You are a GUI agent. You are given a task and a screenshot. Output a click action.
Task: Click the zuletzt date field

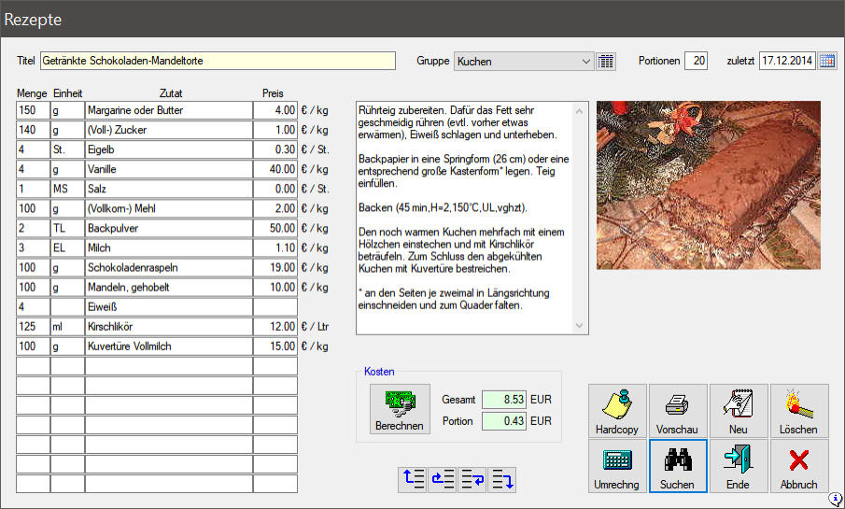coord(786,62)
